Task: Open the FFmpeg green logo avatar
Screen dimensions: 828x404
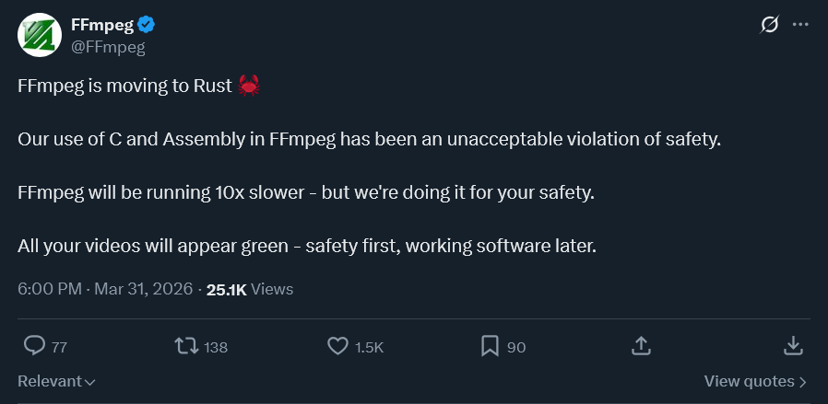Action: point(41,35)
